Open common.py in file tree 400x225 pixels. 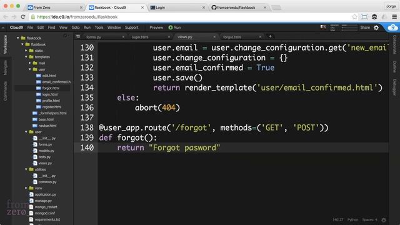tap(47, 182)
